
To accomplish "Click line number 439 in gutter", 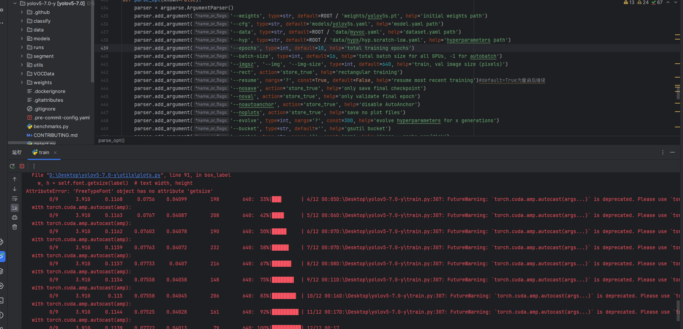I will click(104, 48).
